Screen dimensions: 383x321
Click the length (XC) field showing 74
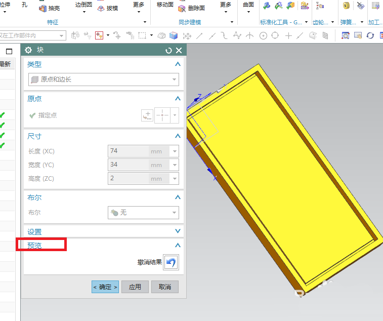point(139,151)
